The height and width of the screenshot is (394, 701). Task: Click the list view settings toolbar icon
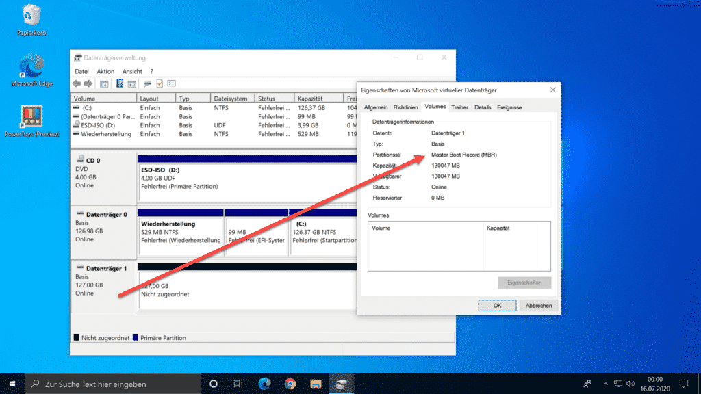point(172,83)
